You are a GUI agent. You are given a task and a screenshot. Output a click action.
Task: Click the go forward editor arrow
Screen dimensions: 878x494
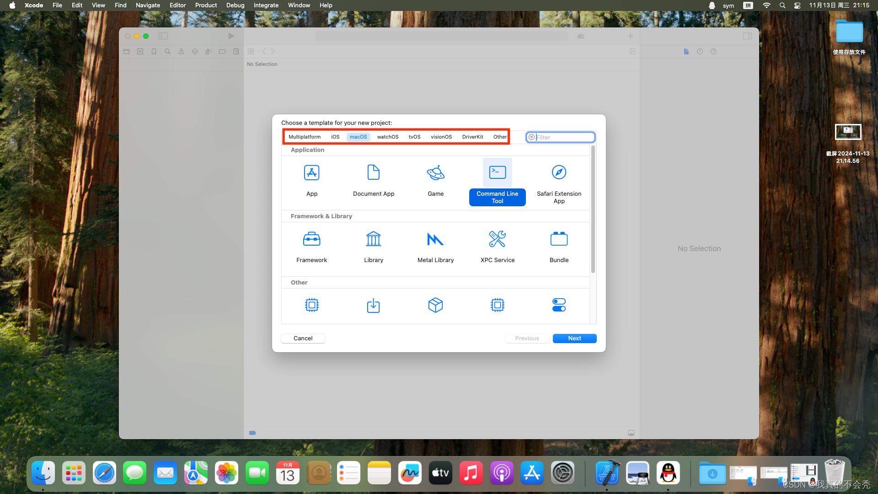[x=273, y=52]
